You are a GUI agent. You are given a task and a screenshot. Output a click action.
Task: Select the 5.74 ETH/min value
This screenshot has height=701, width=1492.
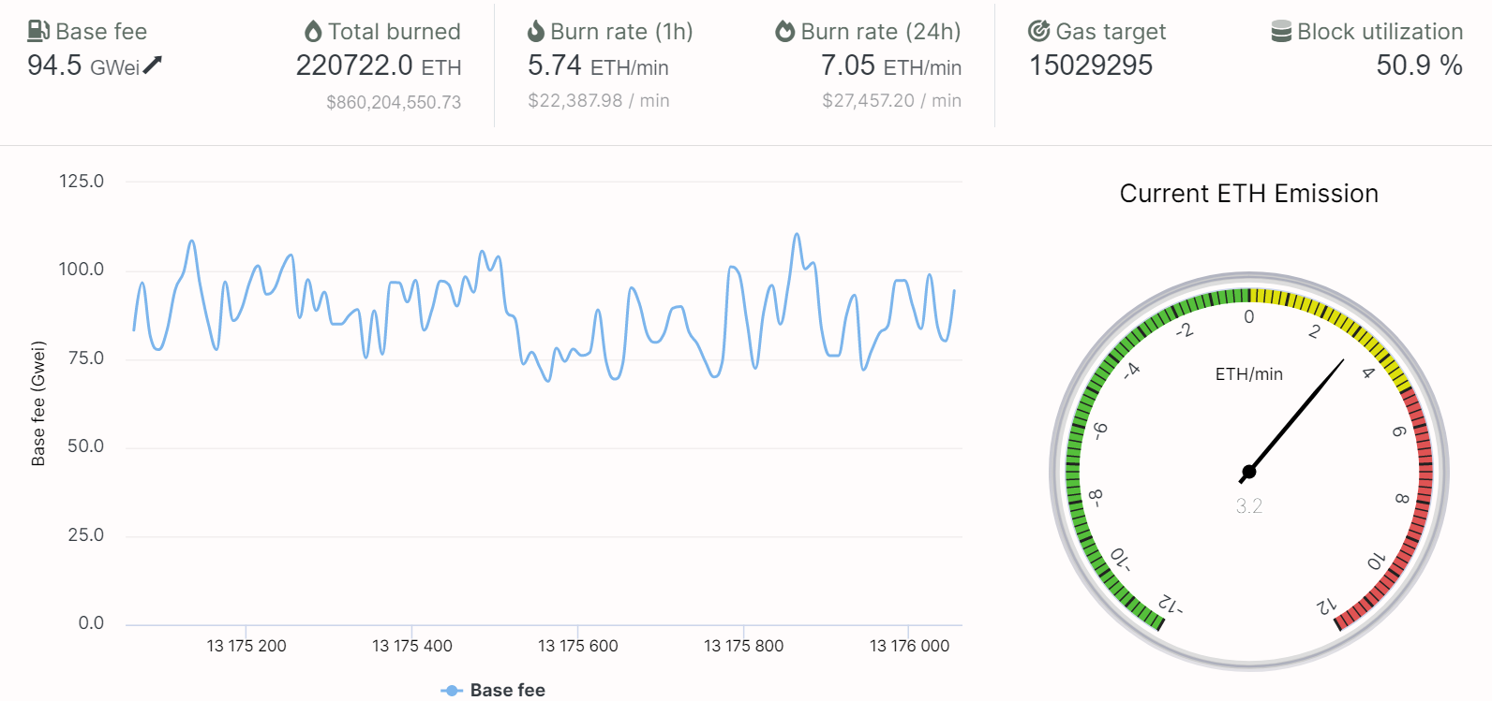click(x=598, y=66)
